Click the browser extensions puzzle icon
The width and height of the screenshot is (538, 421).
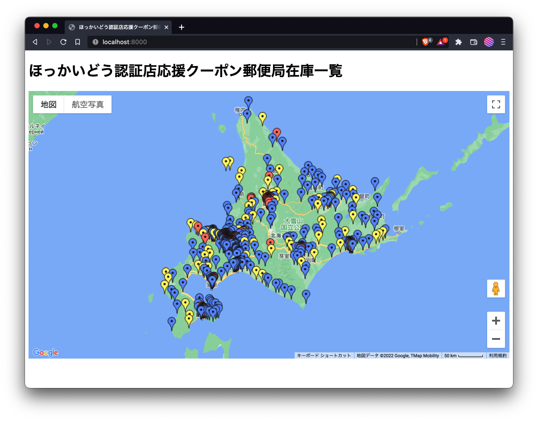point(459,41)
